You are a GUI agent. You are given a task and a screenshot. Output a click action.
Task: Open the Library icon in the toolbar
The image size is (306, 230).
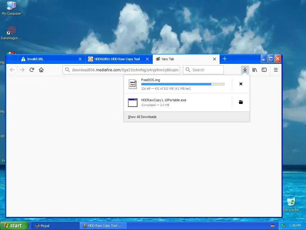tap(255, 70)
